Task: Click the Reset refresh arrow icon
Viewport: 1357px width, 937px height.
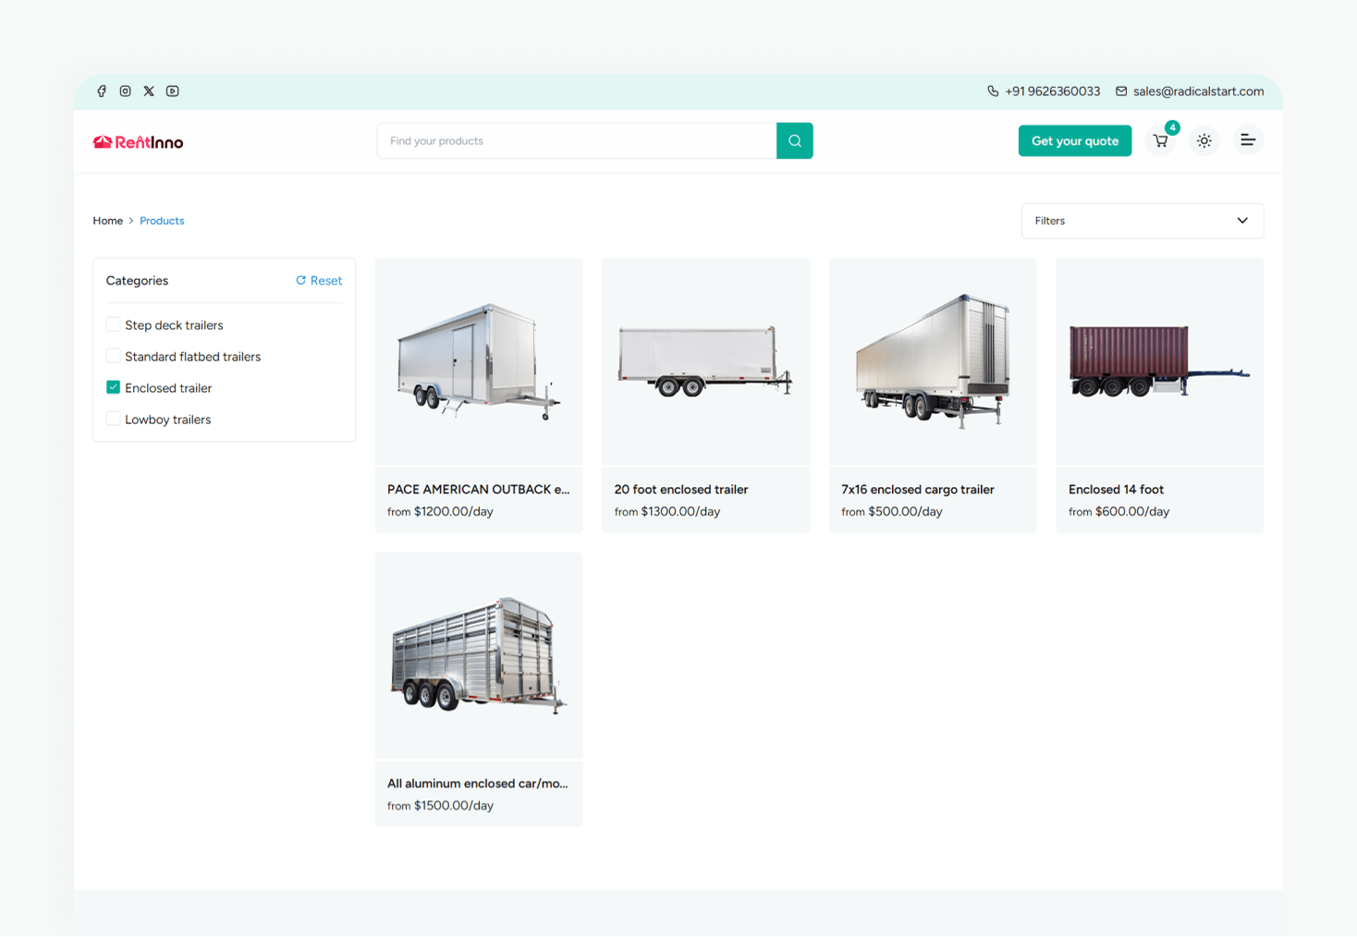Action: pos(300,280)
